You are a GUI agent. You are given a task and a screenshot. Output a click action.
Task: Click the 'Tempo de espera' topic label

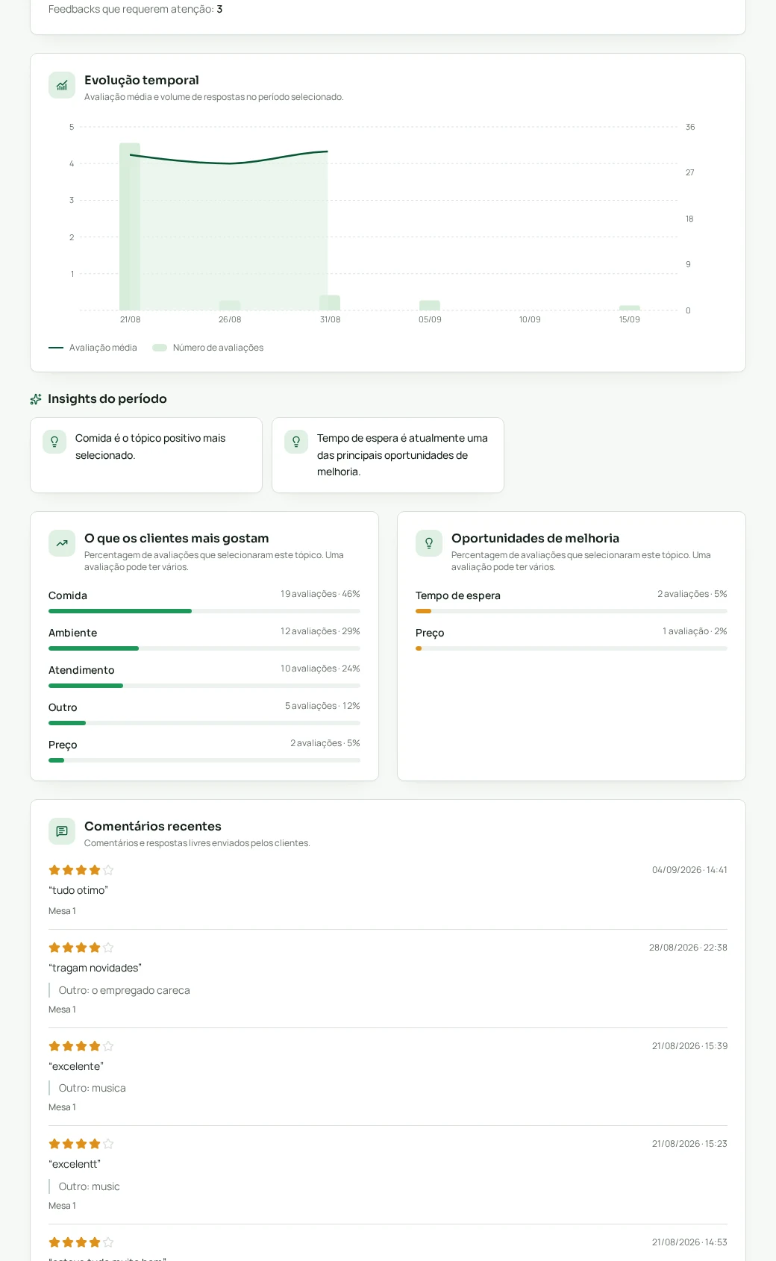tap(458, 595)
